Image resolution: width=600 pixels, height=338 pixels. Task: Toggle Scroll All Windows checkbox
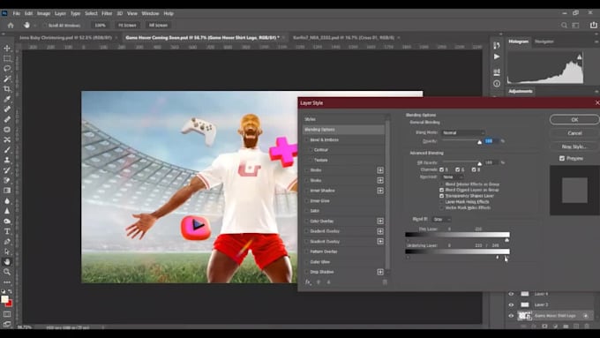click(45, 26)
